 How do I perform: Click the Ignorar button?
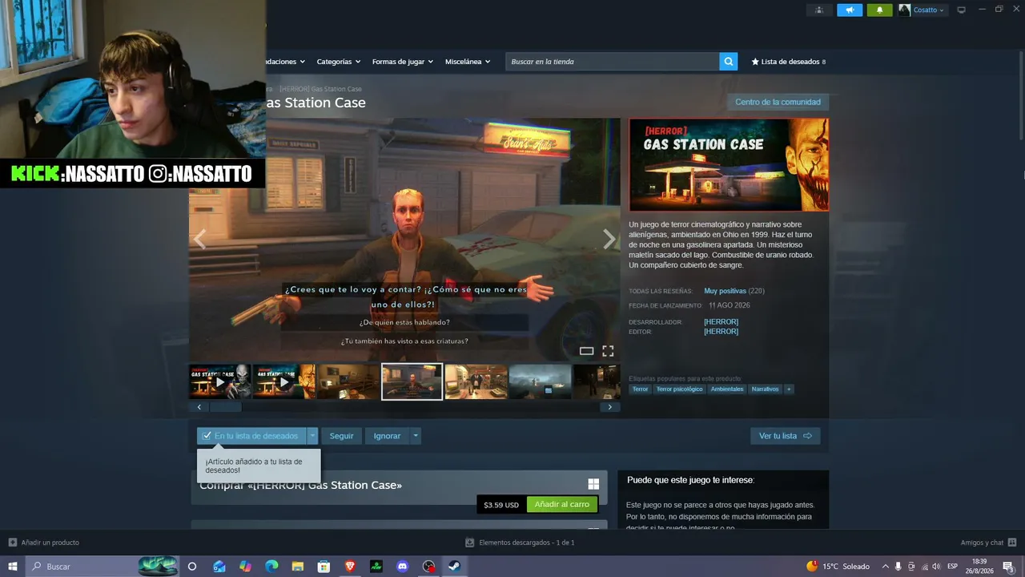(x=387, y=436)
